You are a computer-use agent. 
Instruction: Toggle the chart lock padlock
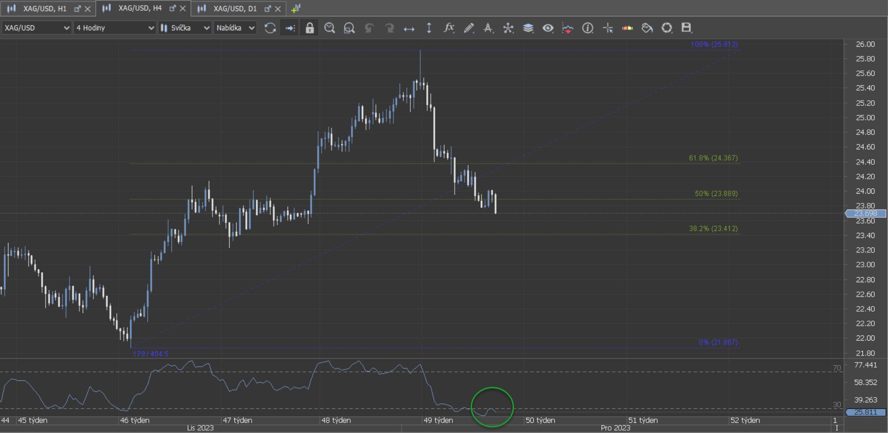[x=310, y=28]
